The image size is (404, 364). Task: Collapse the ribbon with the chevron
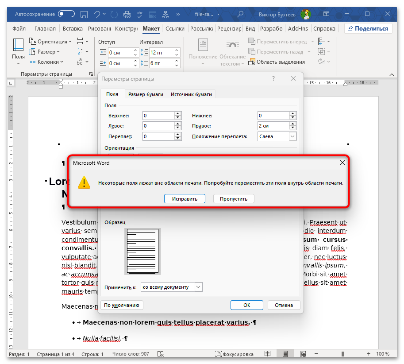[392, 75]
